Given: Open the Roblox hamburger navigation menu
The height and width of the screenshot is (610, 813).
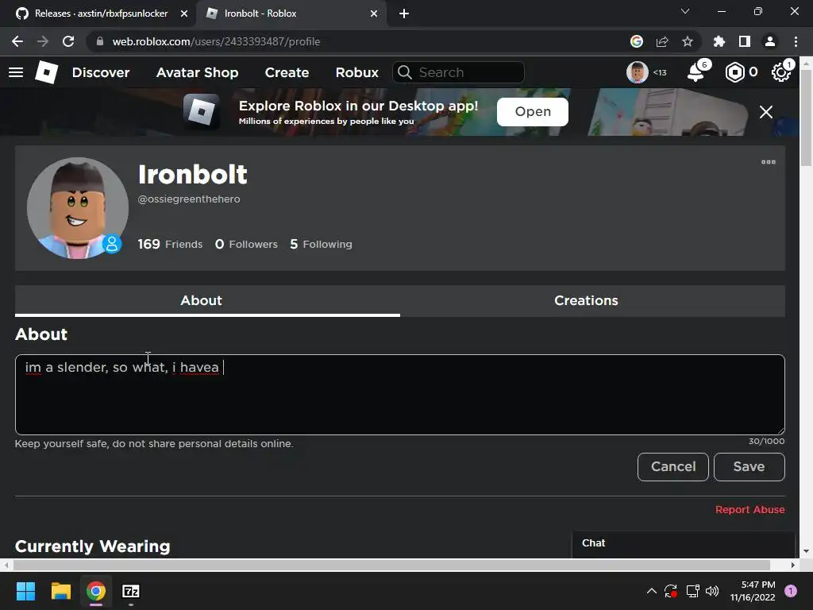Looking at the screenshot, I should 16,72.
